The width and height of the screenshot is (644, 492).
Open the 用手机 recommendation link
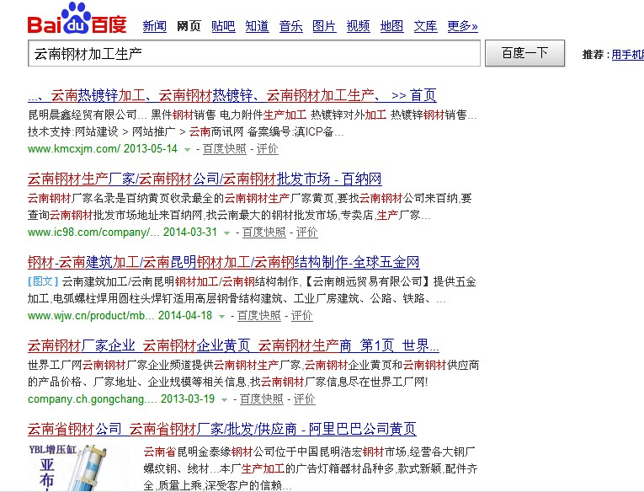(x=627, y=55)
